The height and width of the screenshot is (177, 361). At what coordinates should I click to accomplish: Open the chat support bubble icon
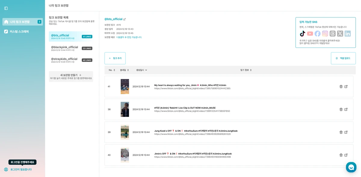(351, 167)
